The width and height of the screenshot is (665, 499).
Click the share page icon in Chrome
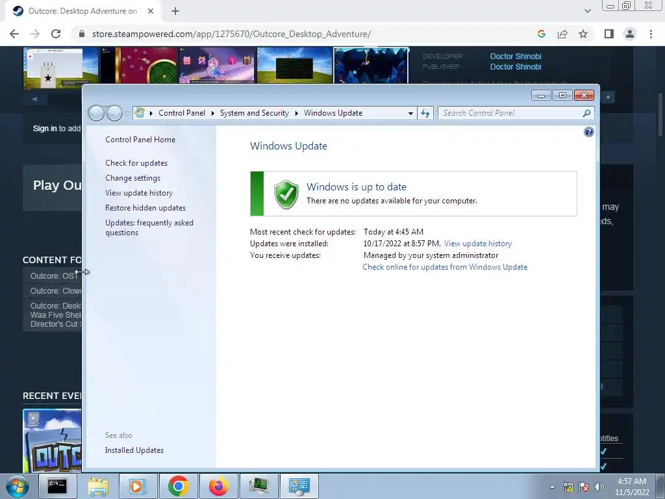pyautogui.click(x=562, y=34)
